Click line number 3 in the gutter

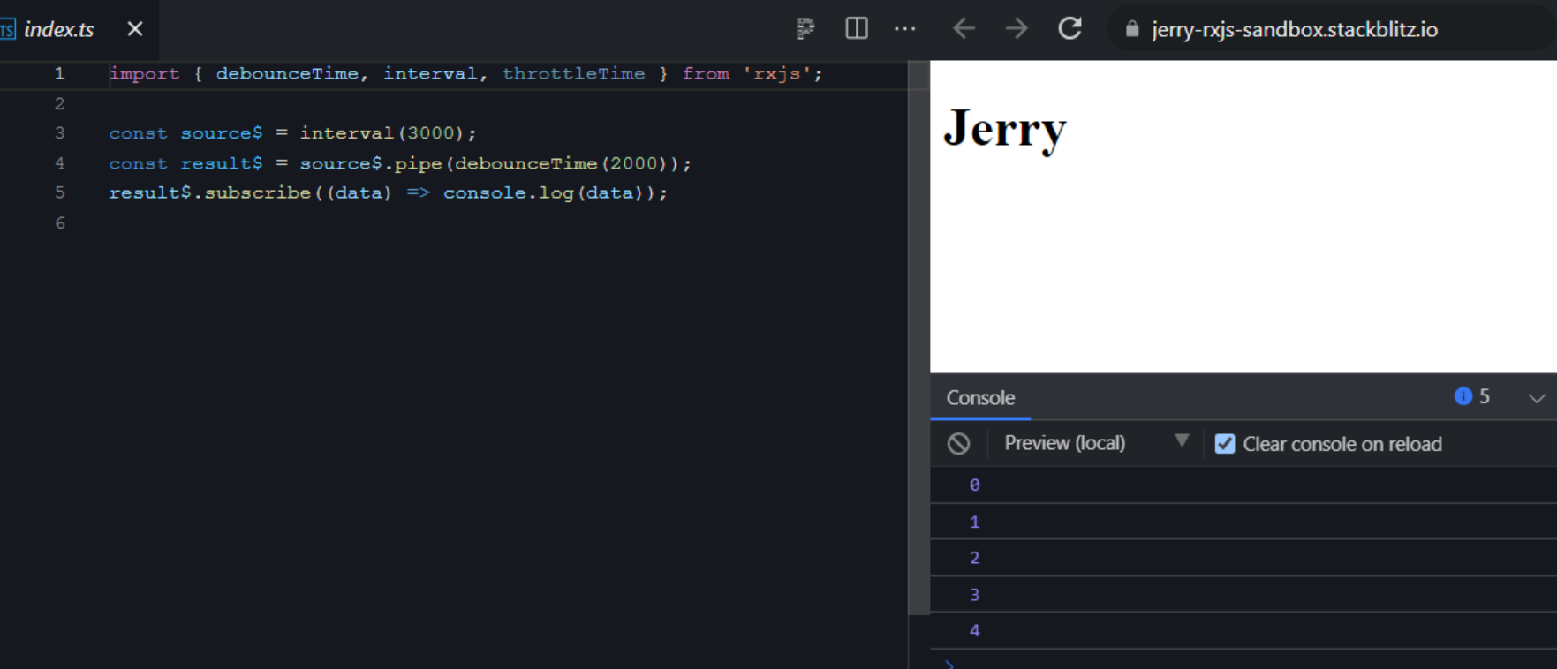[59, 133]
